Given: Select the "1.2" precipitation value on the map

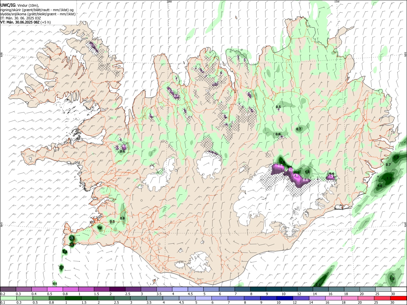Looking at the screenshot, I should [100, 228].
